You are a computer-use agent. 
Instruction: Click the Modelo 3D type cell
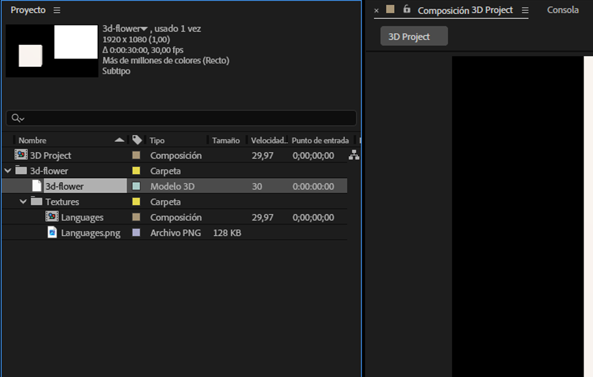coord(172,186)
